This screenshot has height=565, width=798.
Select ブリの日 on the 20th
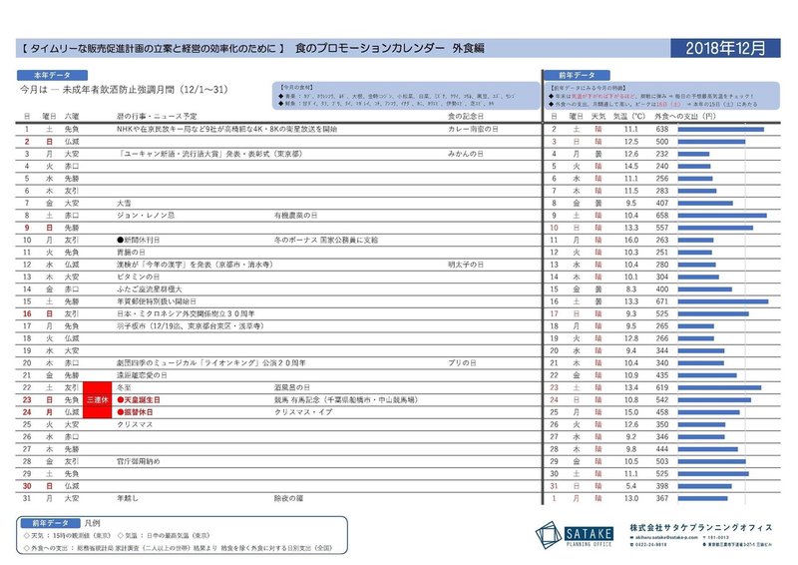pos(462,362)
